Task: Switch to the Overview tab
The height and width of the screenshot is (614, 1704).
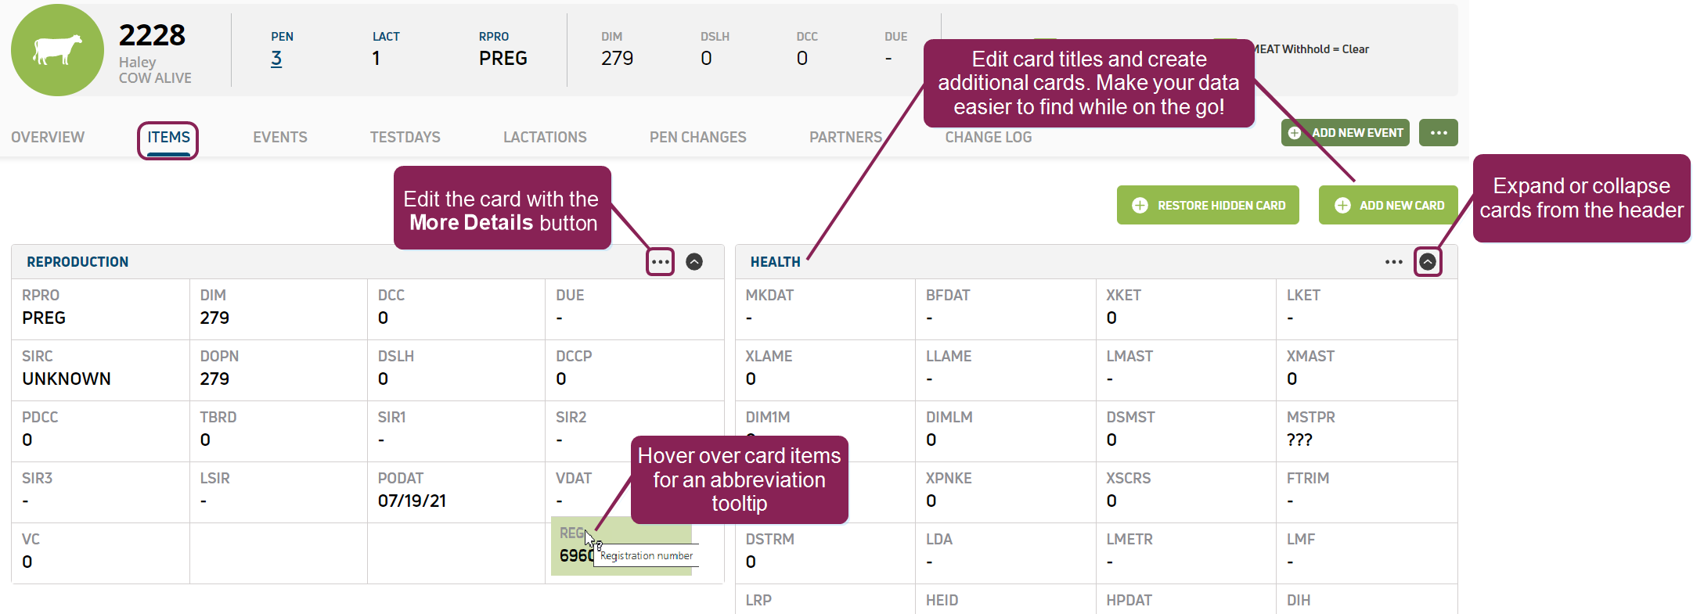Action: (48, 138)
